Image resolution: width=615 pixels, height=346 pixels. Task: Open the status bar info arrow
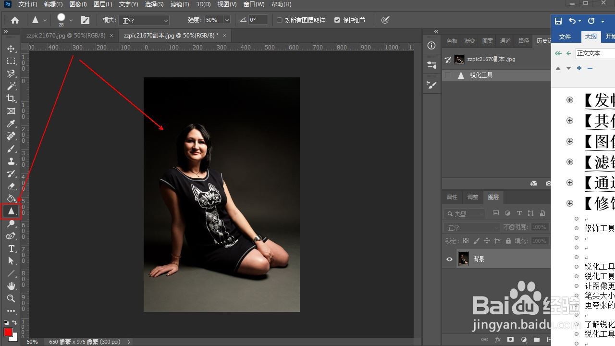click(129, 342)
